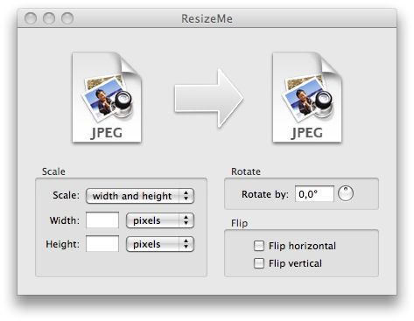Click the circular rotation dial knob
Screen dimensions: 414x321
(346, 193)
